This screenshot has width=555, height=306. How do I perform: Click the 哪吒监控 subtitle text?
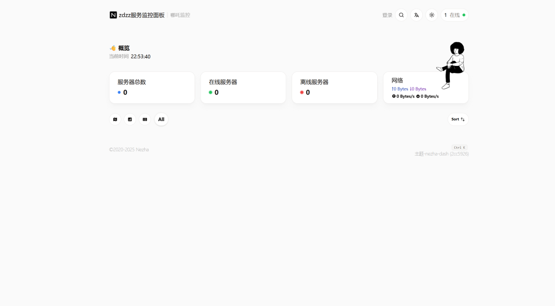coord(180,15)
